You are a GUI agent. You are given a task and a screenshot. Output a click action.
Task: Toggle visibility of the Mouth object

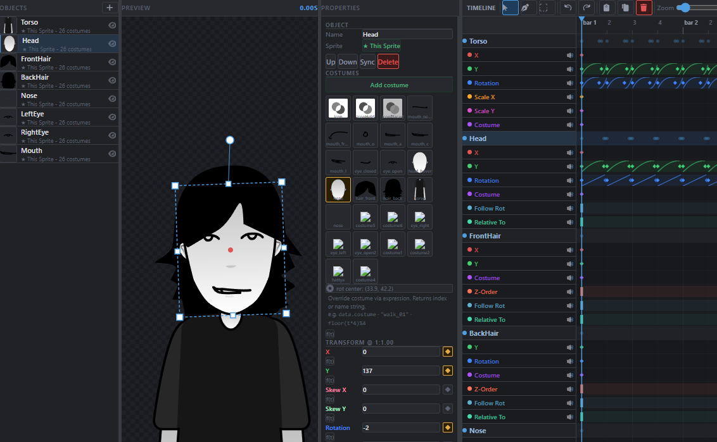coord(112,154)
